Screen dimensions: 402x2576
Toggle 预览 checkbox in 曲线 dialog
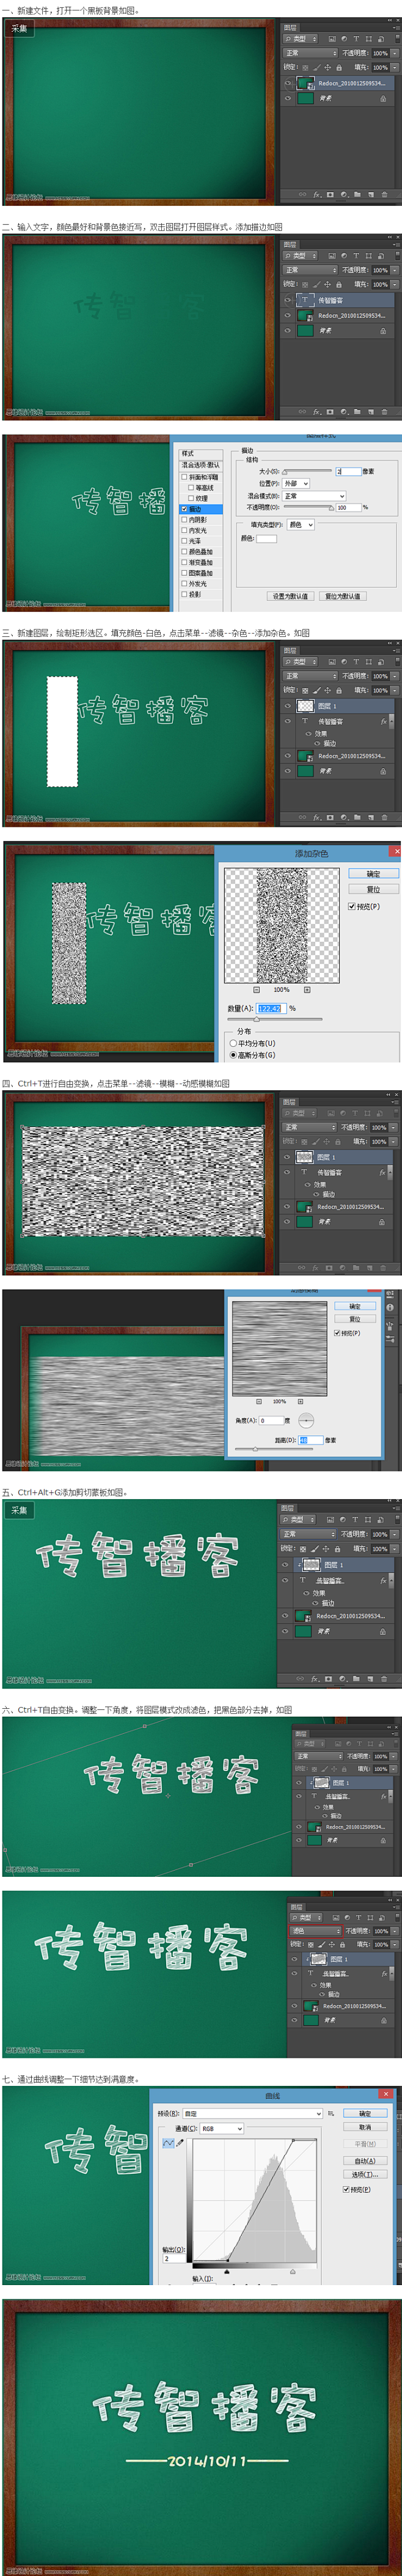tap(346, 2190)
